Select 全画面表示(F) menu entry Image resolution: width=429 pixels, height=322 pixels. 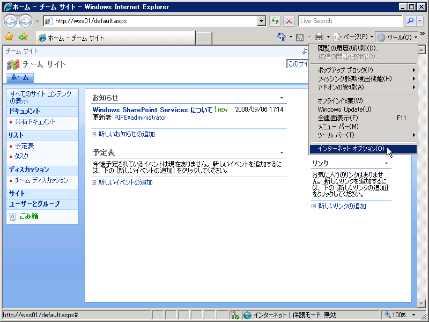[364, 118]
